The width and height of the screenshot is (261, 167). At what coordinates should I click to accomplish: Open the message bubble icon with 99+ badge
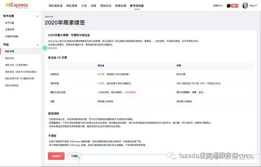point(232,6)
